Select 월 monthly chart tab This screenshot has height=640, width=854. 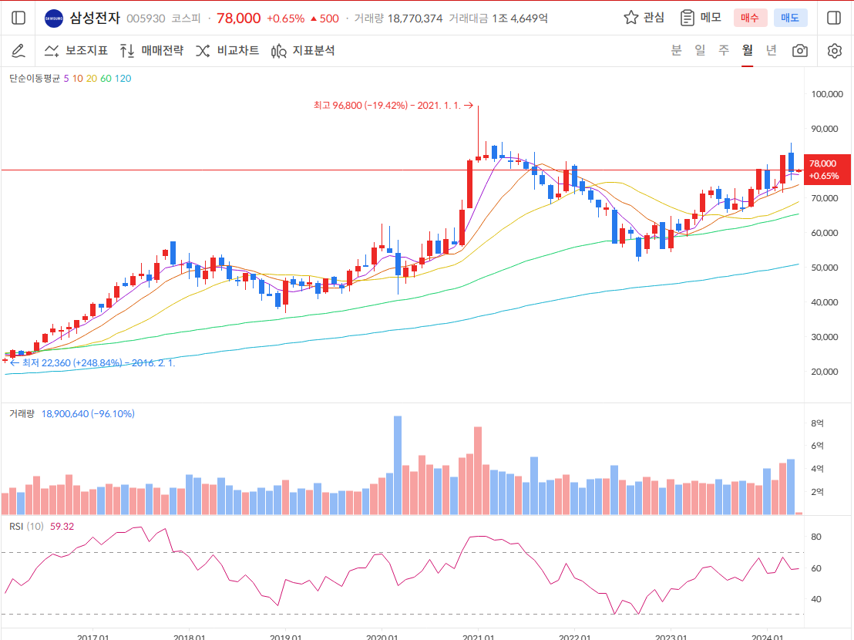pyautogui.click(x=748, y=50)
